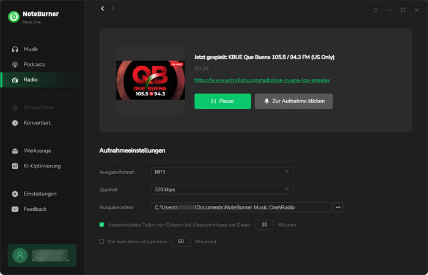The image size is (428, 275).
Task: Click the toolbox icon beside Werkzeuge
Action: (x=15, y=151)
